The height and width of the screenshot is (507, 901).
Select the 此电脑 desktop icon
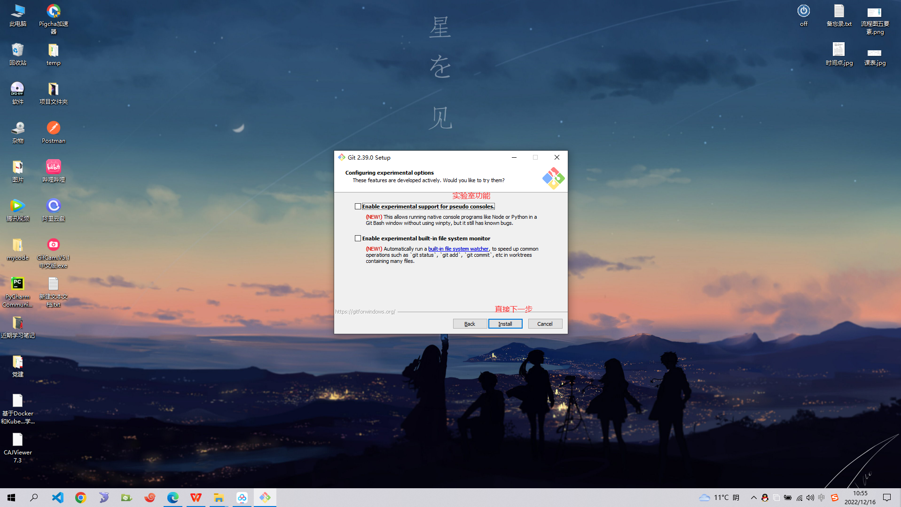click(x=18, y=15)
